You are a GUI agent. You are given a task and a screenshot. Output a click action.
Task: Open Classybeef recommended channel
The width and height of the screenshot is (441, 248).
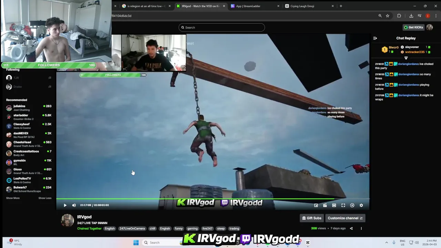pyautogui.click(x=29, y=126)
